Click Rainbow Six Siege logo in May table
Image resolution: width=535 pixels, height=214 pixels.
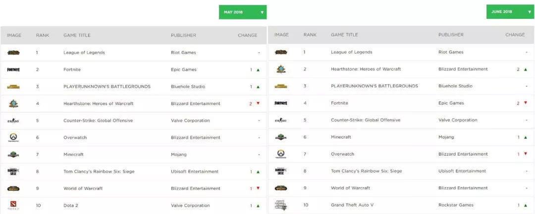14,171
